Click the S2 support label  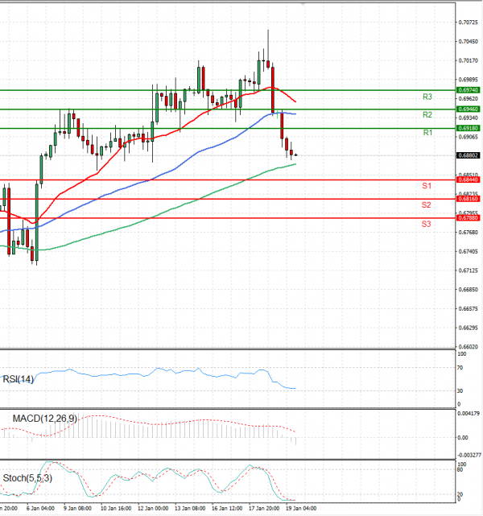click(x=426, y=205)
